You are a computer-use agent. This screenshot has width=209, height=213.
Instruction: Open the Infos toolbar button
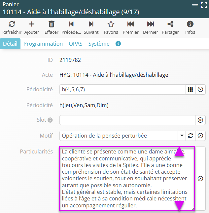(190, 24)
